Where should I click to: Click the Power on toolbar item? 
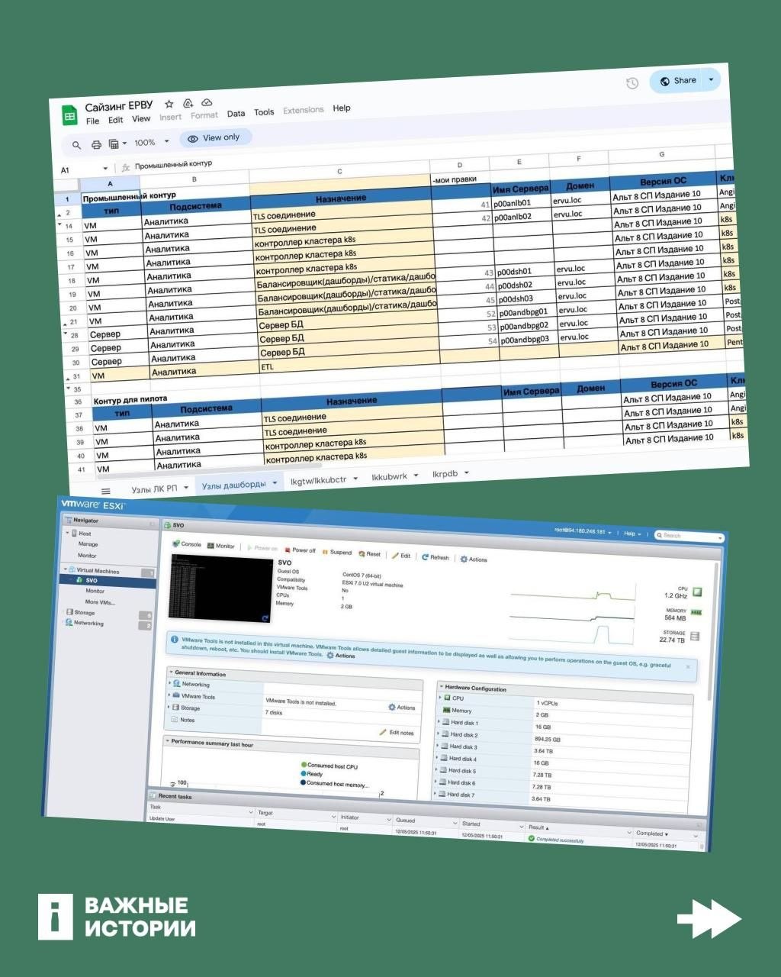tap(262, 548)
